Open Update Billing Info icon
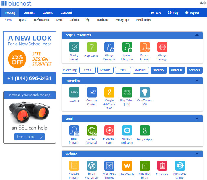Viewport: 207px width, 180px height. (127, 47)
